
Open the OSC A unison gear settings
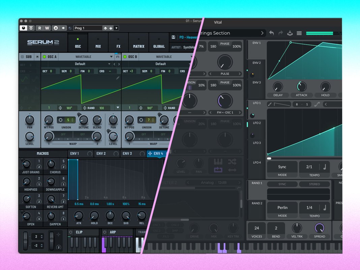click(61, 120)
